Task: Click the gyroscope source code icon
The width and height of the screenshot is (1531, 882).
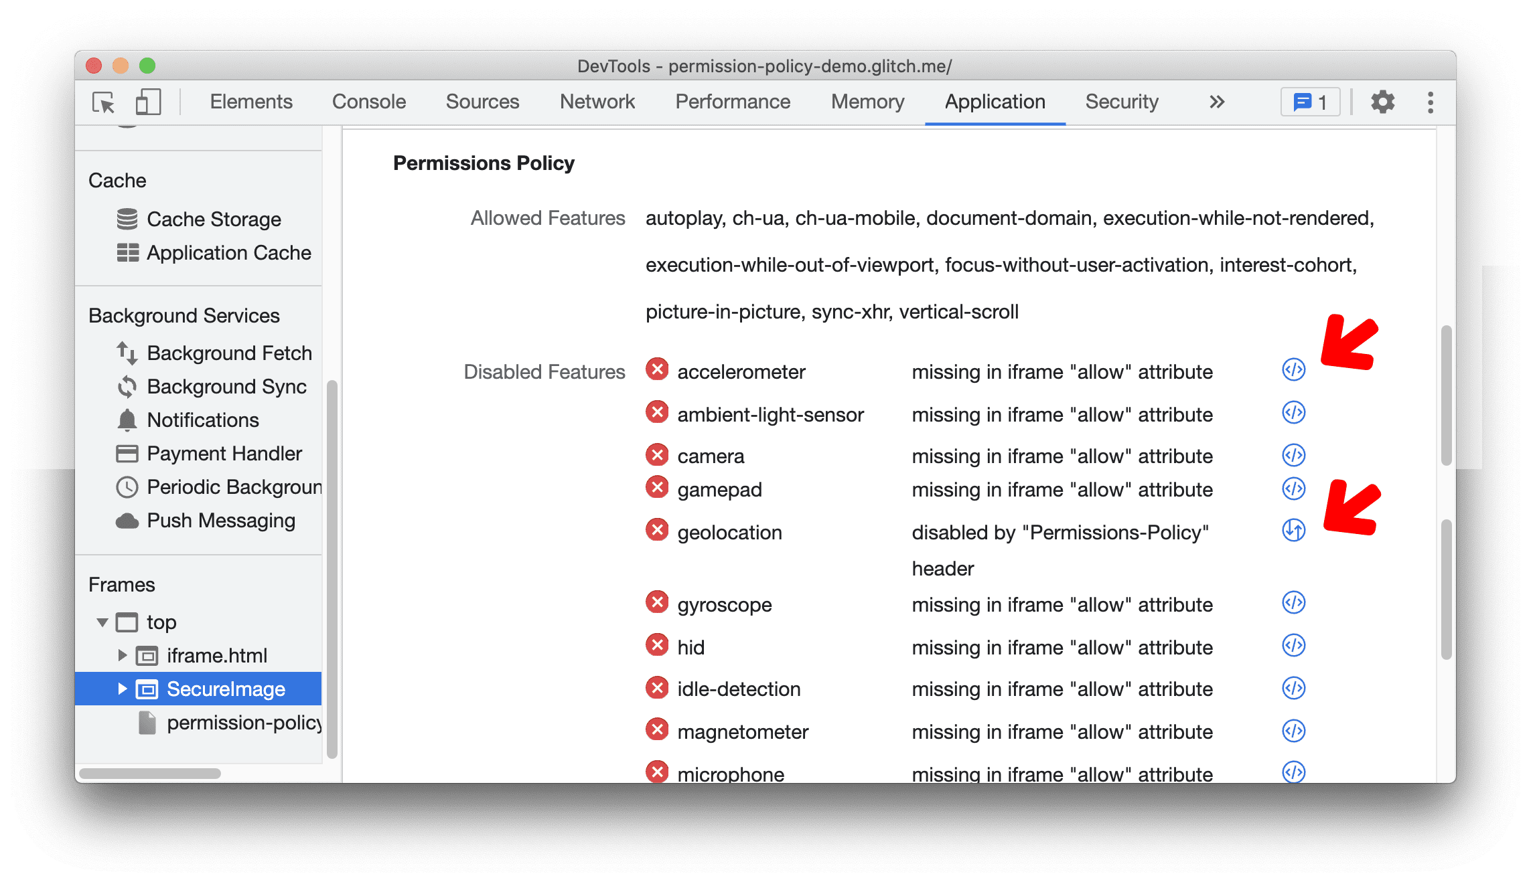Action: coord(1291,602)
